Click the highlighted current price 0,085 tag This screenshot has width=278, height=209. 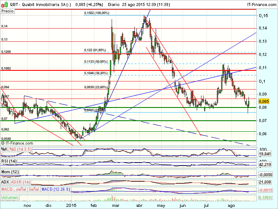click(264, 102)
